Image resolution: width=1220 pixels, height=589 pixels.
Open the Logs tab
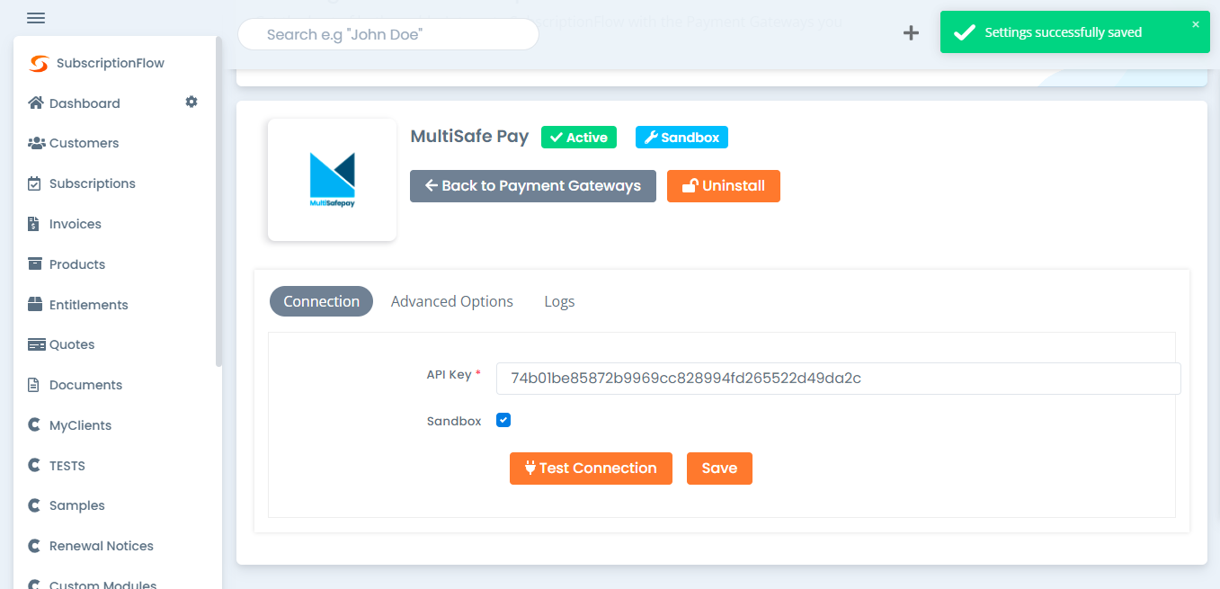[x=559, y=301]
